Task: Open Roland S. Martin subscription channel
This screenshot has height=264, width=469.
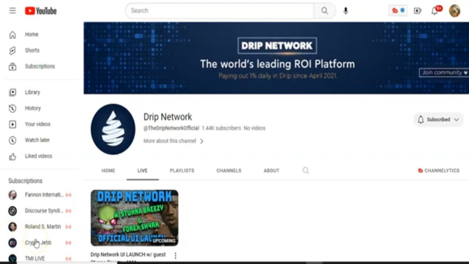Action: pyautogui.click(x=40, y=227)
